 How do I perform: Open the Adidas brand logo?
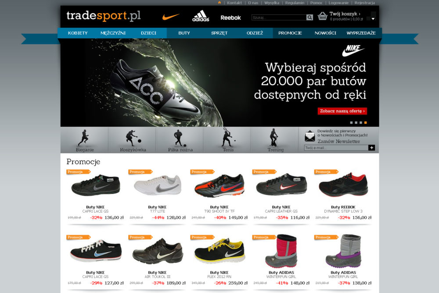click(201, 16)
